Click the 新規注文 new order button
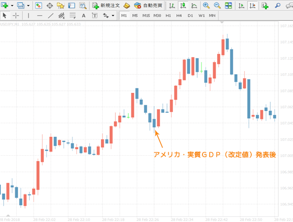 [106, 6]
